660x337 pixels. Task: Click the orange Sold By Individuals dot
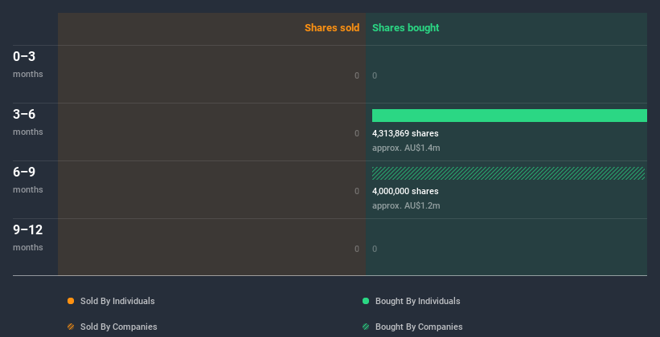click(71, 301)
